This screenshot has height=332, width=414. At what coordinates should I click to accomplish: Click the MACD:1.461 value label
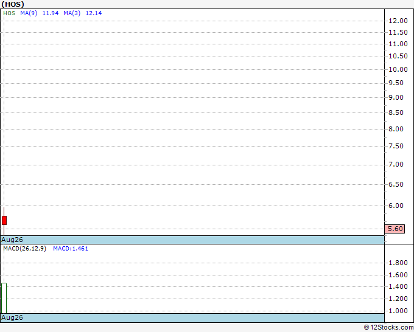(x=71, y=249)
